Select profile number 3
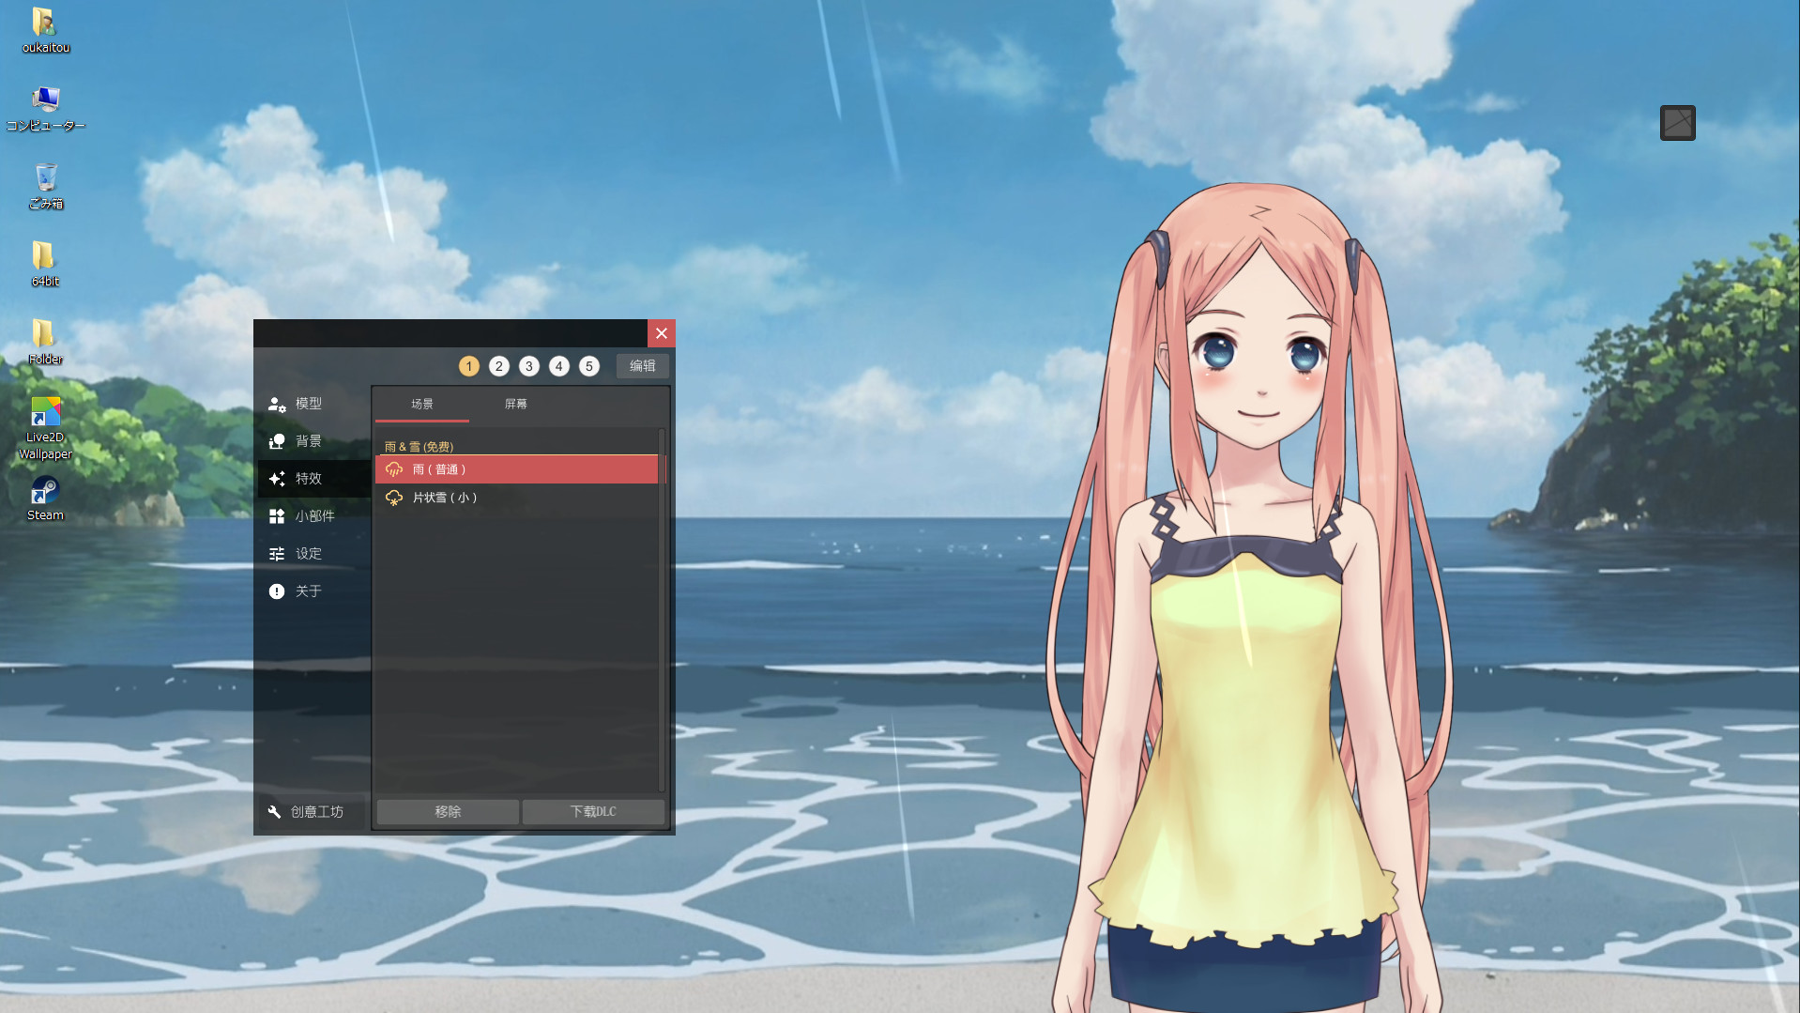This screenshot has height=1013, width=1800. 528,366
